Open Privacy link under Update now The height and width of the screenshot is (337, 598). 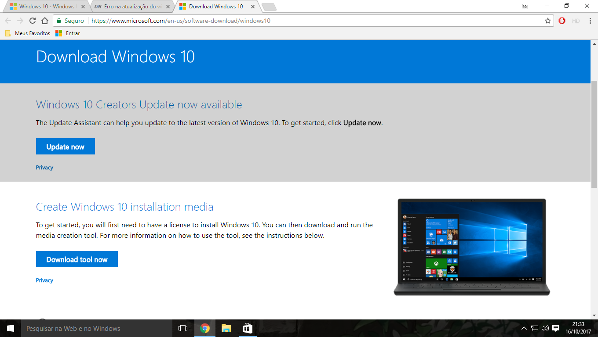(44, 168)
